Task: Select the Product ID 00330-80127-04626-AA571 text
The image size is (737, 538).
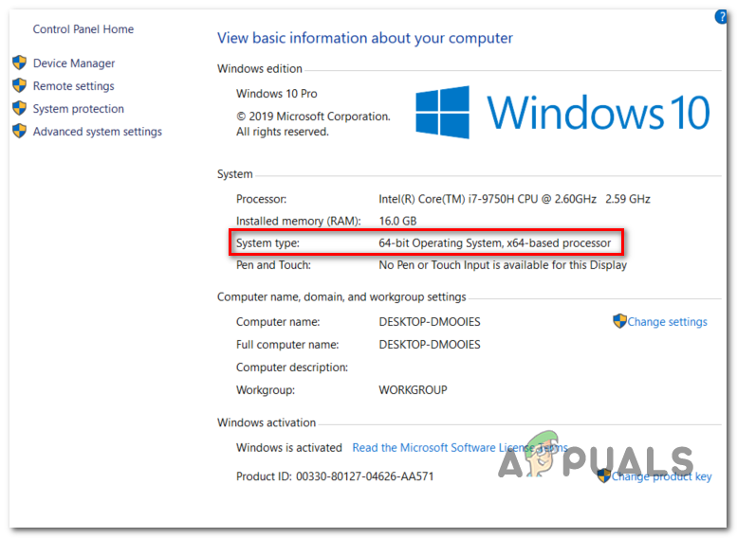Action: coord(335,476)
